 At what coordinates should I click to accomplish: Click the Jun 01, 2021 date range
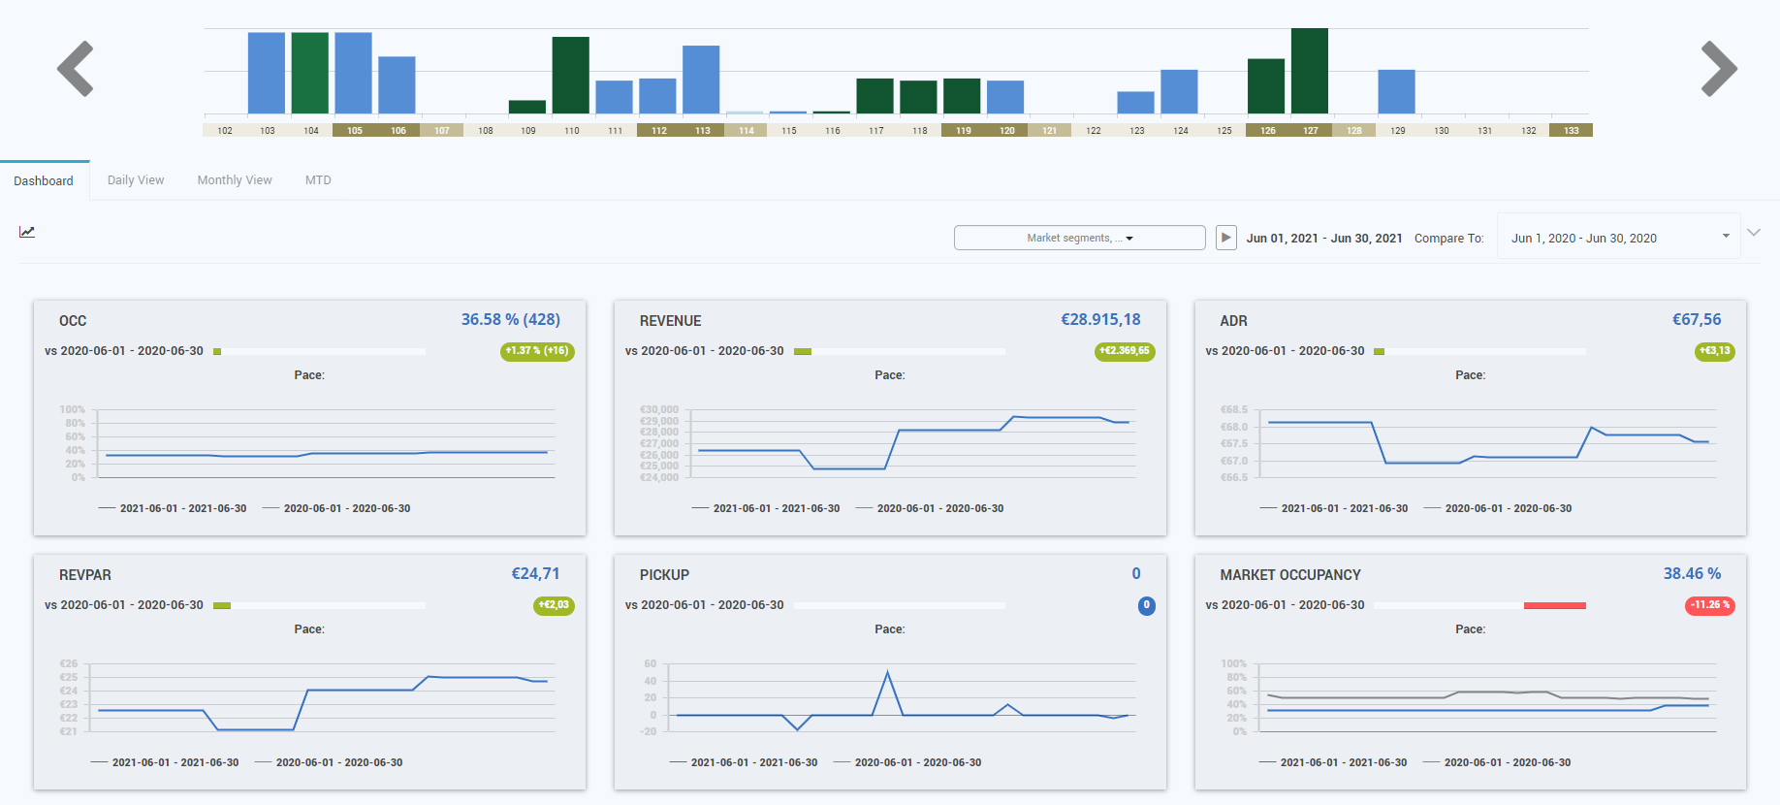(x=1323, y=238)
